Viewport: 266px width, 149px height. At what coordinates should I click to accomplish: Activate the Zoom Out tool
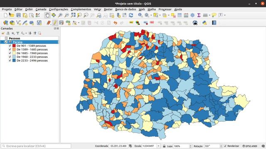coord(66,15)
